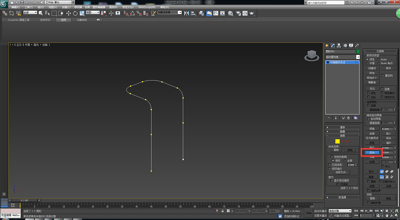Open the Hierarchy command panel tab
Screen dimensions: 400x220
(x=339, y=45)
